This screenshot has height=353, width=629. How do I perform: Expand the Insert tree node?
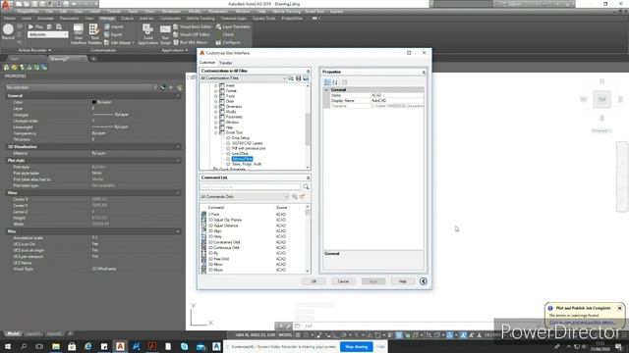point(216,85)
